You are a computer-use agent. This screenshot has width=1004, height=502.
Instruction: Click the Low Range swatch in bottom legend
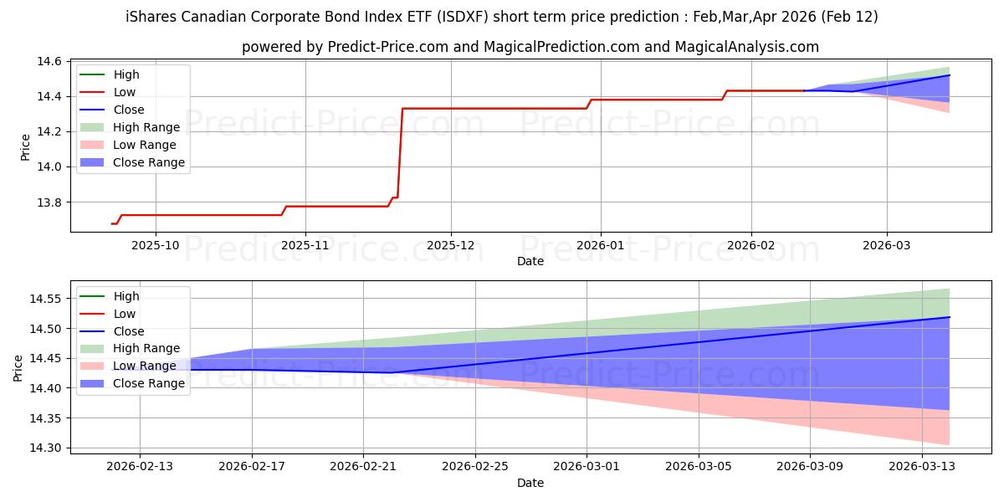point(94,366)
